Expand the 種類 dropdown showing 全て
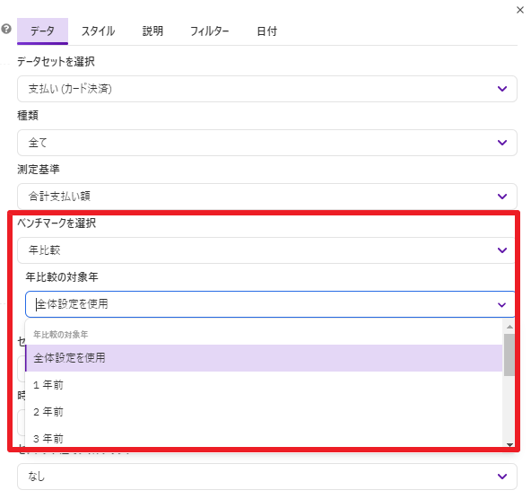The height and width of the screenshot is (499, 531). 267,143
